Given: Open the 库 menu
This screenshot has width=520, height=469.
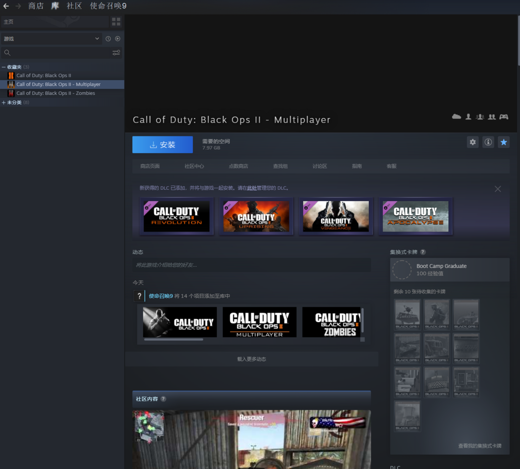Looking at the screenshot, I should point(55,6).
